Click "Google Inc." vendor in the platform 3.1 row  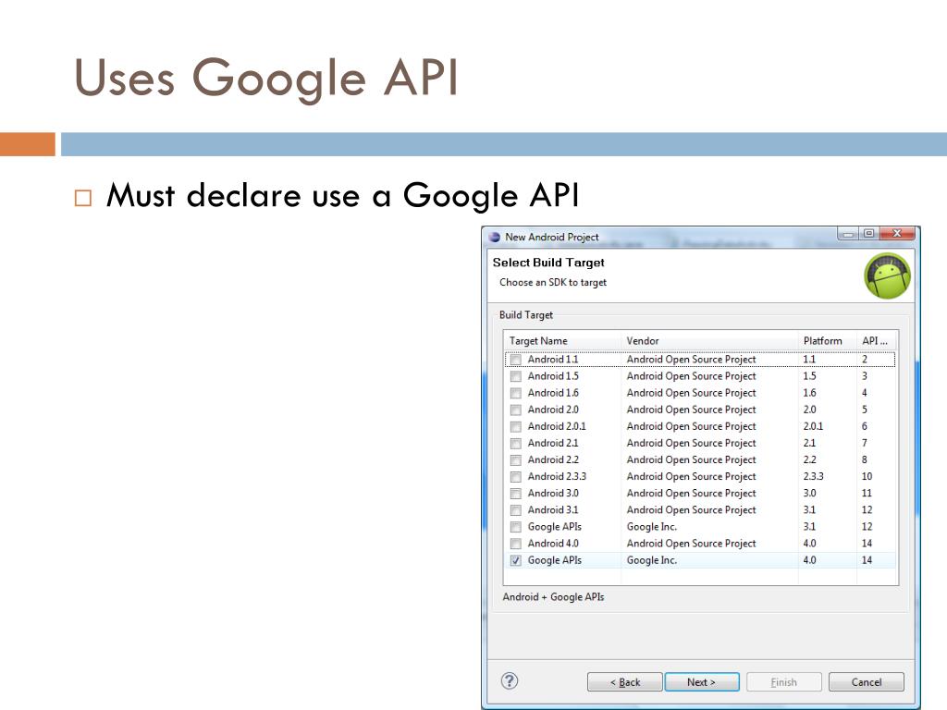652,526
